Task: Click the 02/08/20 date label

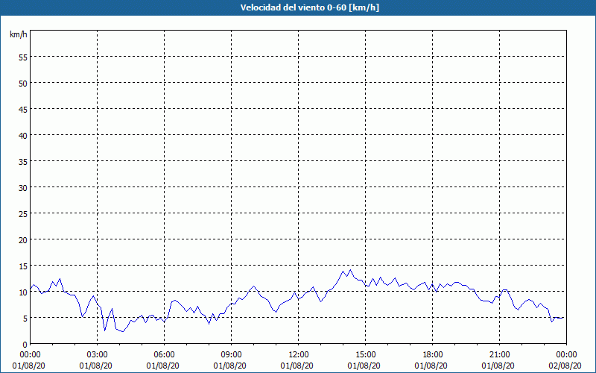Action: (565, 366)
